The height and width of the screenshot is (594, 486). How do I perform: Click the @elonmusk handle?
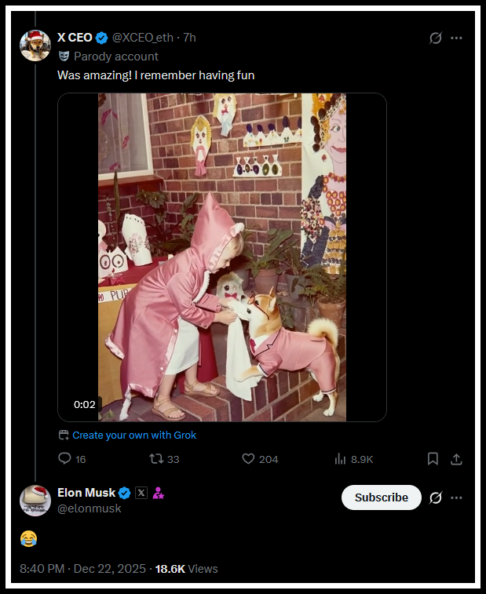(x=90, y=508)
